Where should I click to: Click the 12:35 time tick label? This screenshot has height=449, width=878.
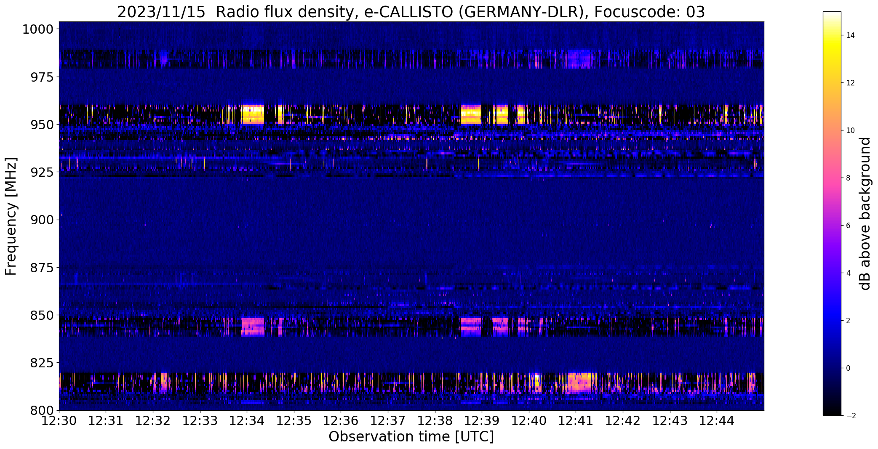click(x=294, y=420)
